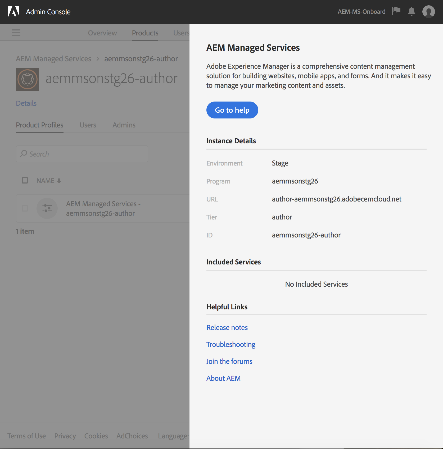
Task: Open the Admins tab
Action: (124, 125)
